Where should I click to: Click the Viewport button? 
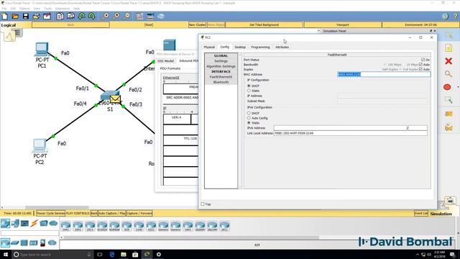pos(343,25)
